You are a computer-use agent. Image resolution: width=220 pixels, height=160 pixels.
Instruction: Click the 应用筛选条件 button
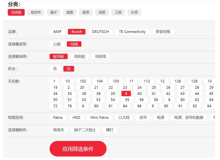click(x=78, y=149)
